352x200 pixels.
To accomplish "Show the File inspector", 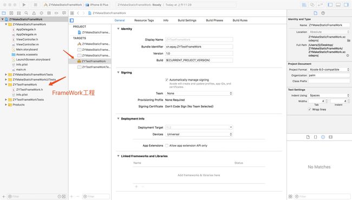I will (315, 13).
